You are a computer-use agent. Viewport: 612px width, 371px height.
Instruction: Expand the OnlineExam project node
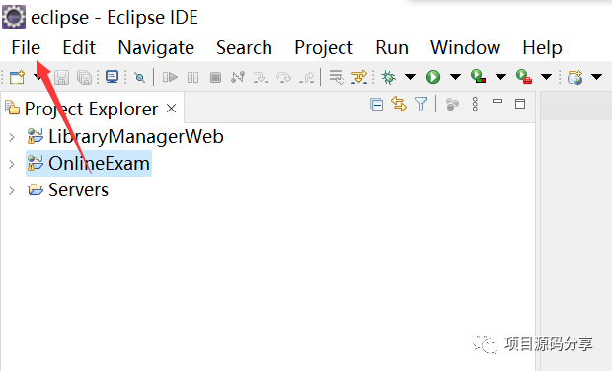(x=12, y=164)
